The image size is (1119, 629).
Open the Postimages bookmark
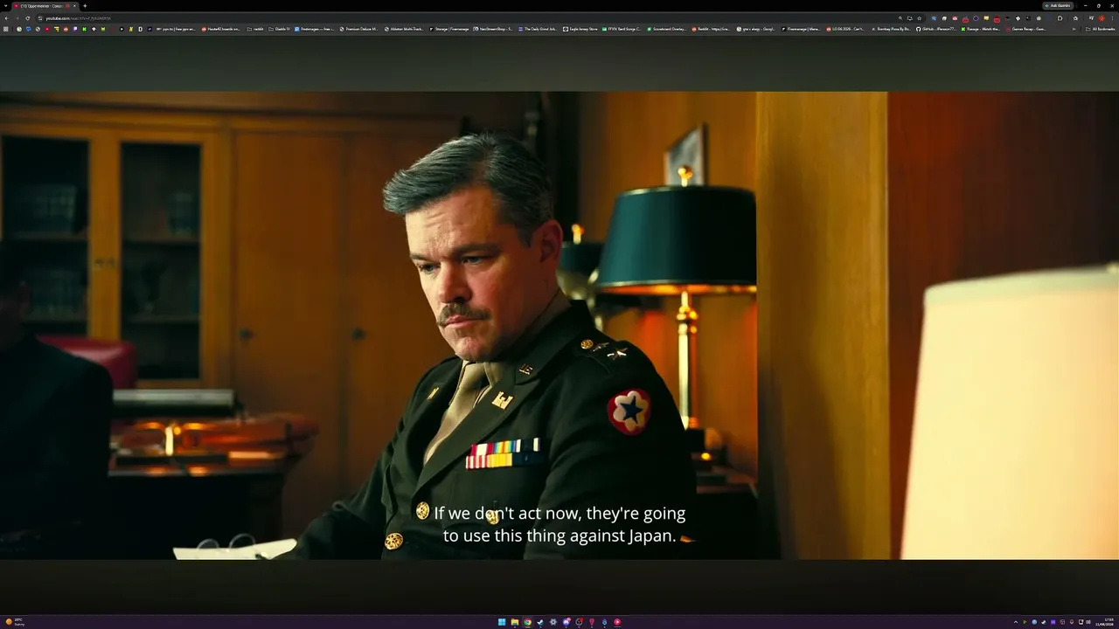click(315, 29)
